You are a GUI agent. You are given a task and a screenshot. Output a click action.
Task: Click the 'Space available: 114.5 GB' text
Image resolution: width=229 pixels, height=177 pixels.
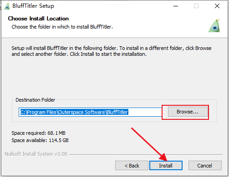pos(40,140)
